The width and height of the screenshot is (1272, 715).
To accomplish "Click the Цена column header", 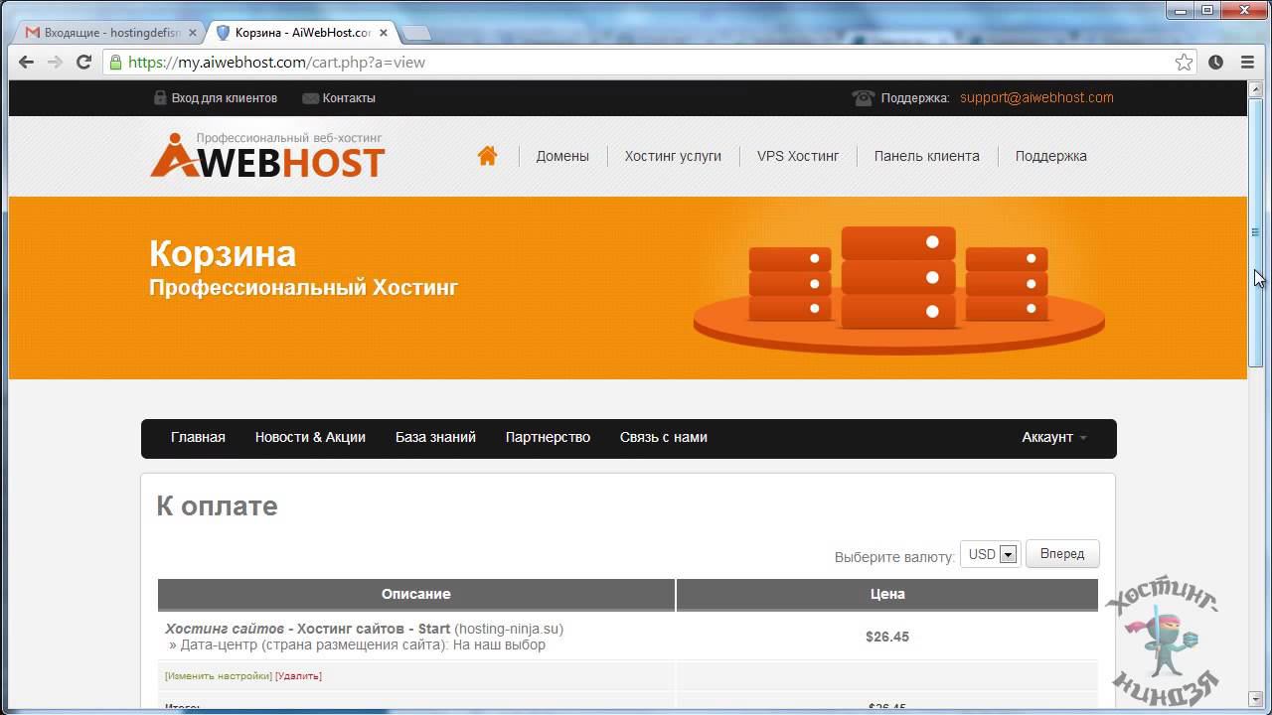I will point(887,594).
